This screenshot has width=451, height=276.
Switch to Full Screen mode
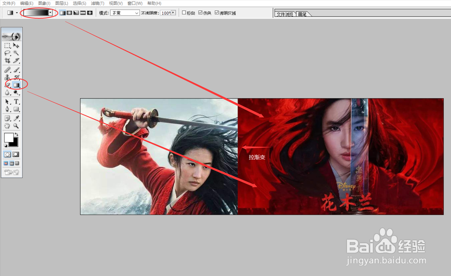(x=17, y=163)
